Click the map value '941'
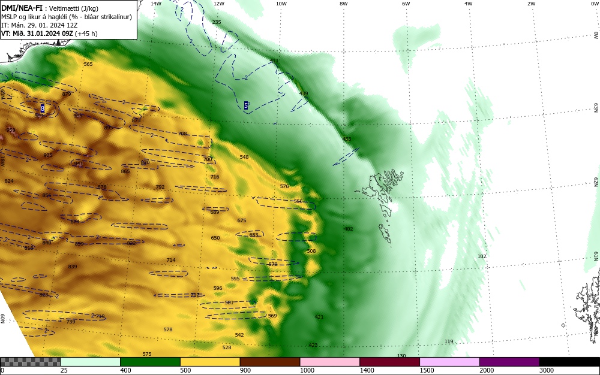This screenshot has height=375, width=600. tap(79, 164)
